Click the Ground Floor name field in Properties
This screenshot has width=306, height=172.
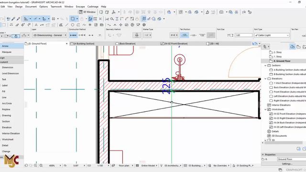[292, 159]
